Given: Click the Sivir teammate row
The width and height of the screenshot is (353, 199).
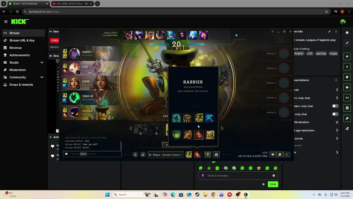Looking at the screenshot, I should click(x=91, y=83).
